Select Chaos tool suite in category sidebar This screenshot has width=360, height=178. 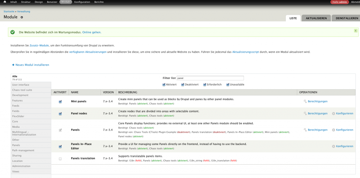pyautogui.click(x=22, y=90)
